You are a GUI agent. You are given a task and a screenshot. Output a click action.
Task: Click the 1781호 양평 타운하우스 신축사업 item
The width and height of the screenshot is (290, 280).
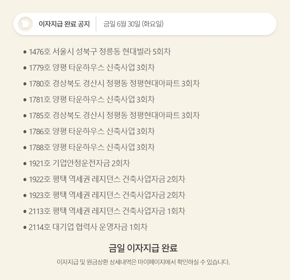92,100
